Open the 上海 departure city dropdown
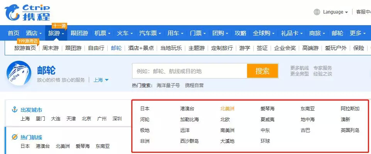This screenshot has width=371, height=154. pos(101,80)
